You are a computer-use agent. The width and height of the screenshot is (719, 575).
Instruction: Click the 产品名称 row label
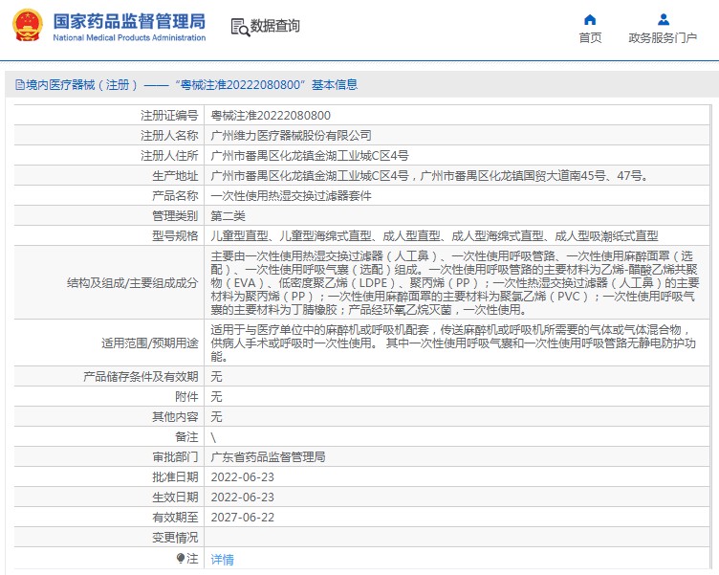175,196
